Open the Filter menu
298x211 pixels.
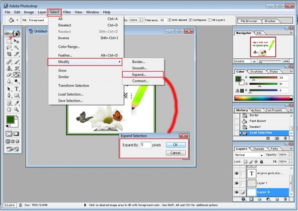coord(67,12)
